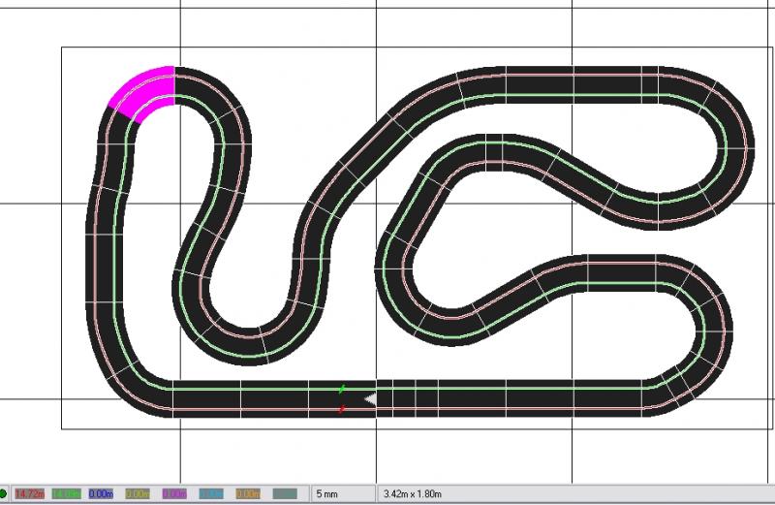Select the red lane length 14.72m swatch

click(x=29, y=493)
